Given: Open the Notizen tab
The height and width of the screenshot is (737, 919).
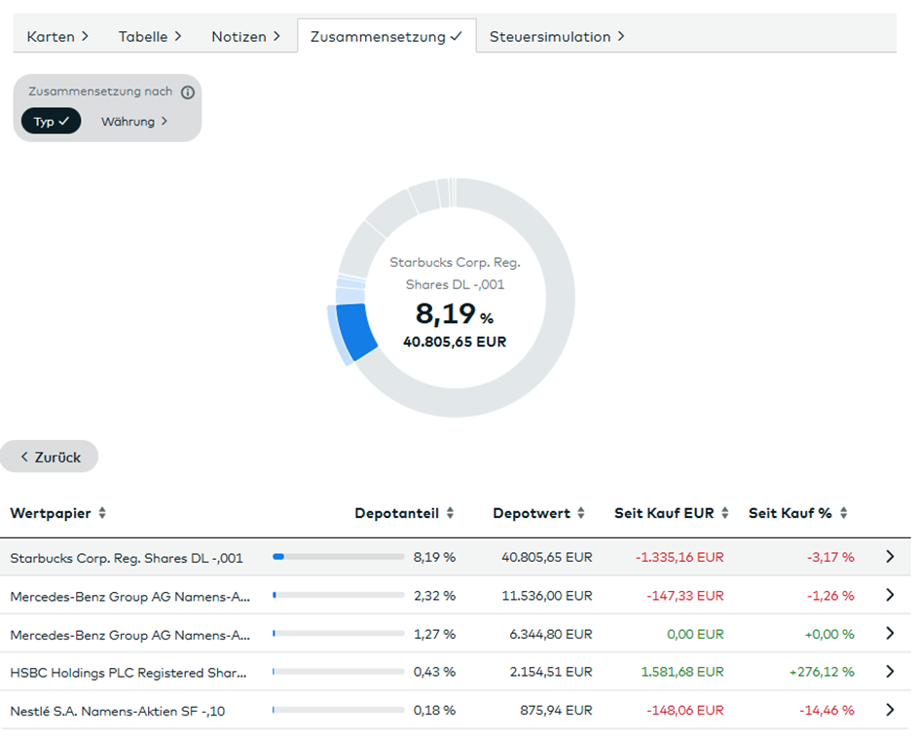Looking at the screenshot, I should [245, 36].
